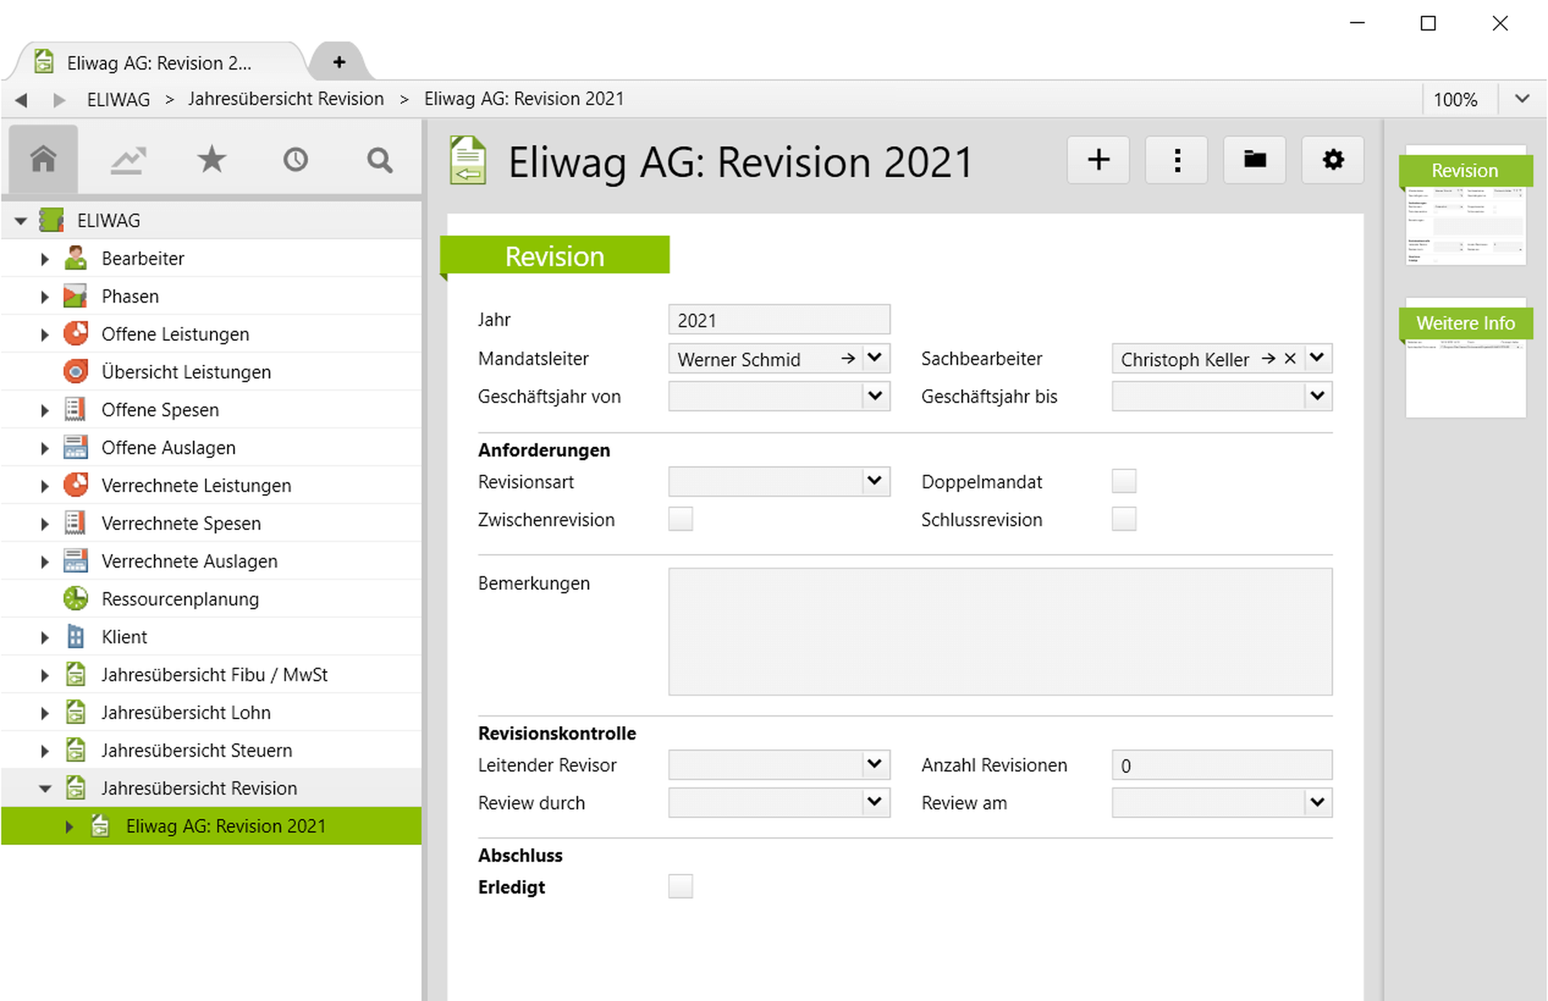This screenshot has width=1548, height=1001.
Task: Click the Ressourcenplanung clock icon
Action: tap(75, 598)
